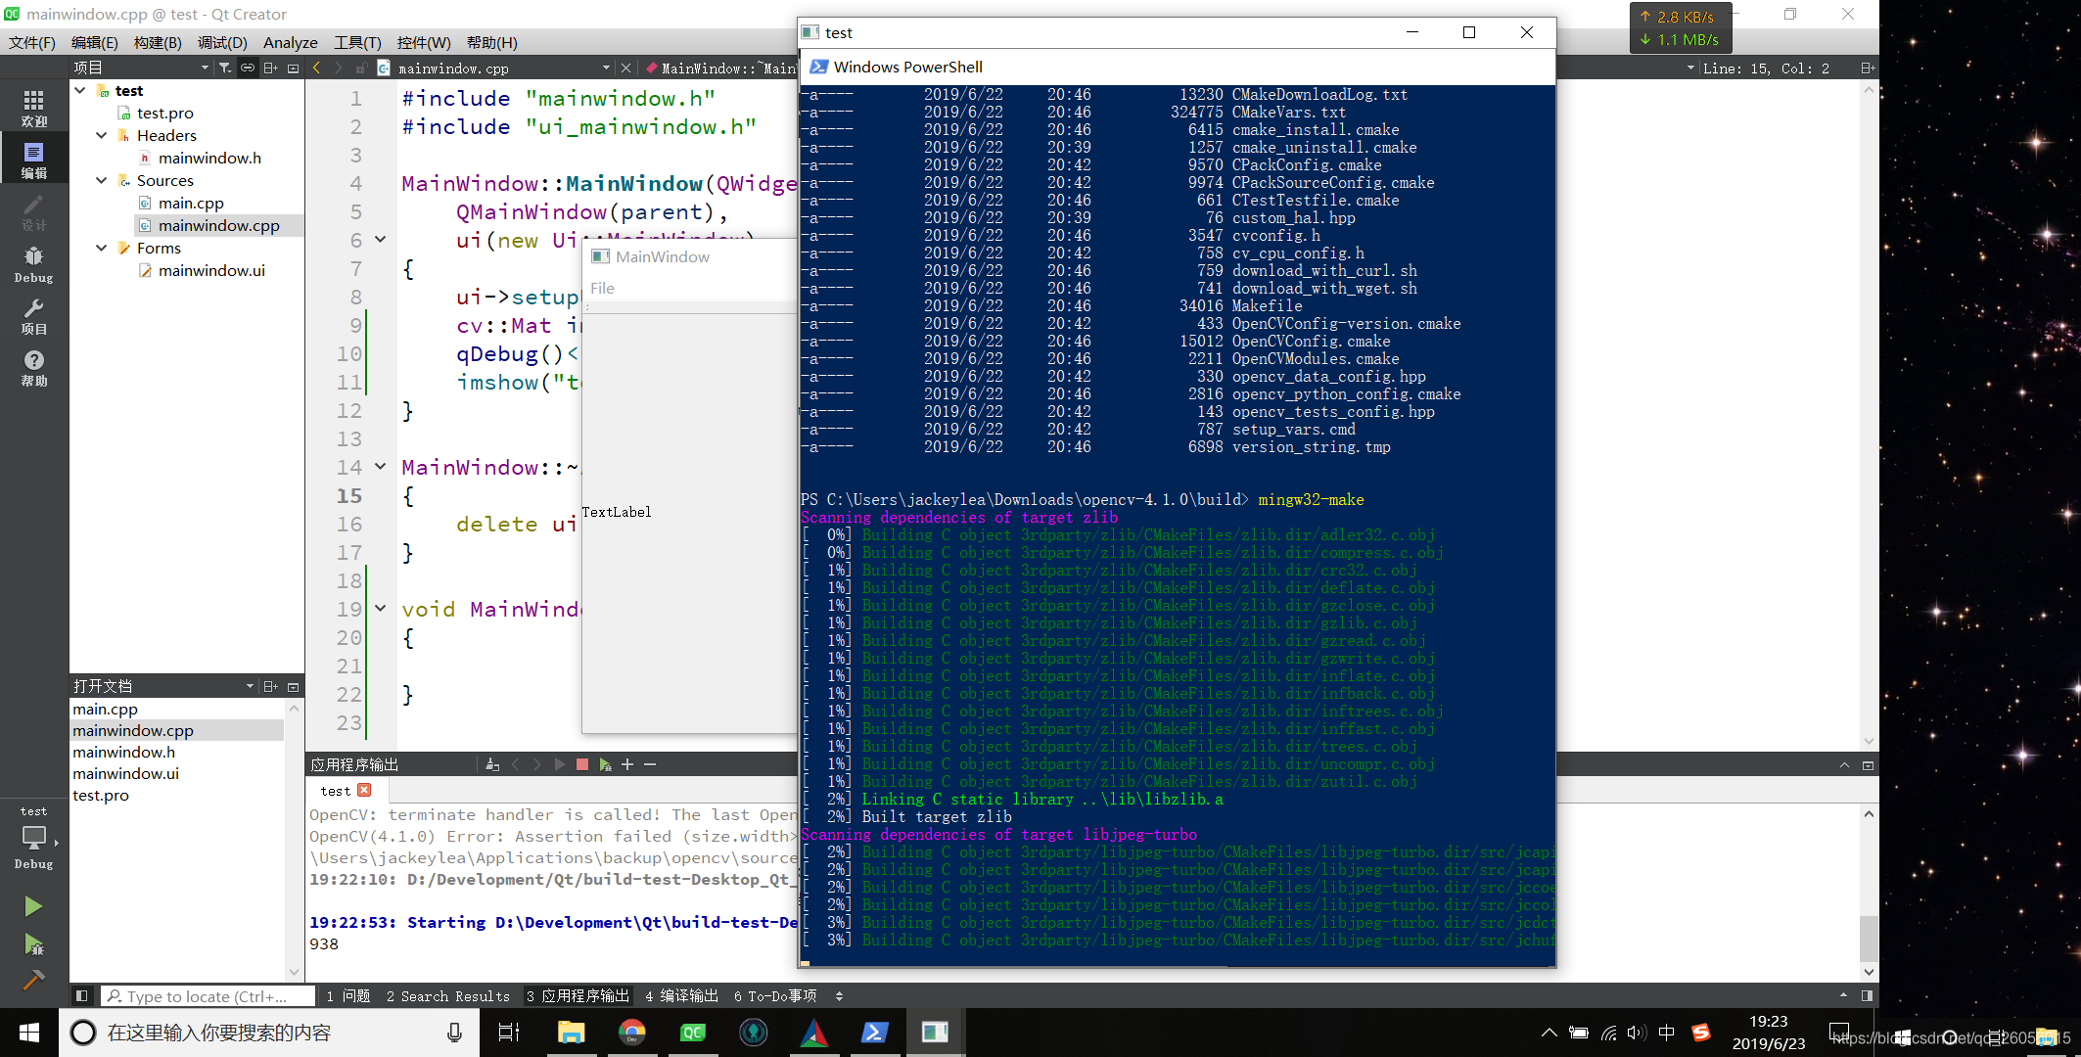Close the test output tab
The height and width of the screenshot is (1057, 2081).
pyautogui.click(x=365, y=790)
